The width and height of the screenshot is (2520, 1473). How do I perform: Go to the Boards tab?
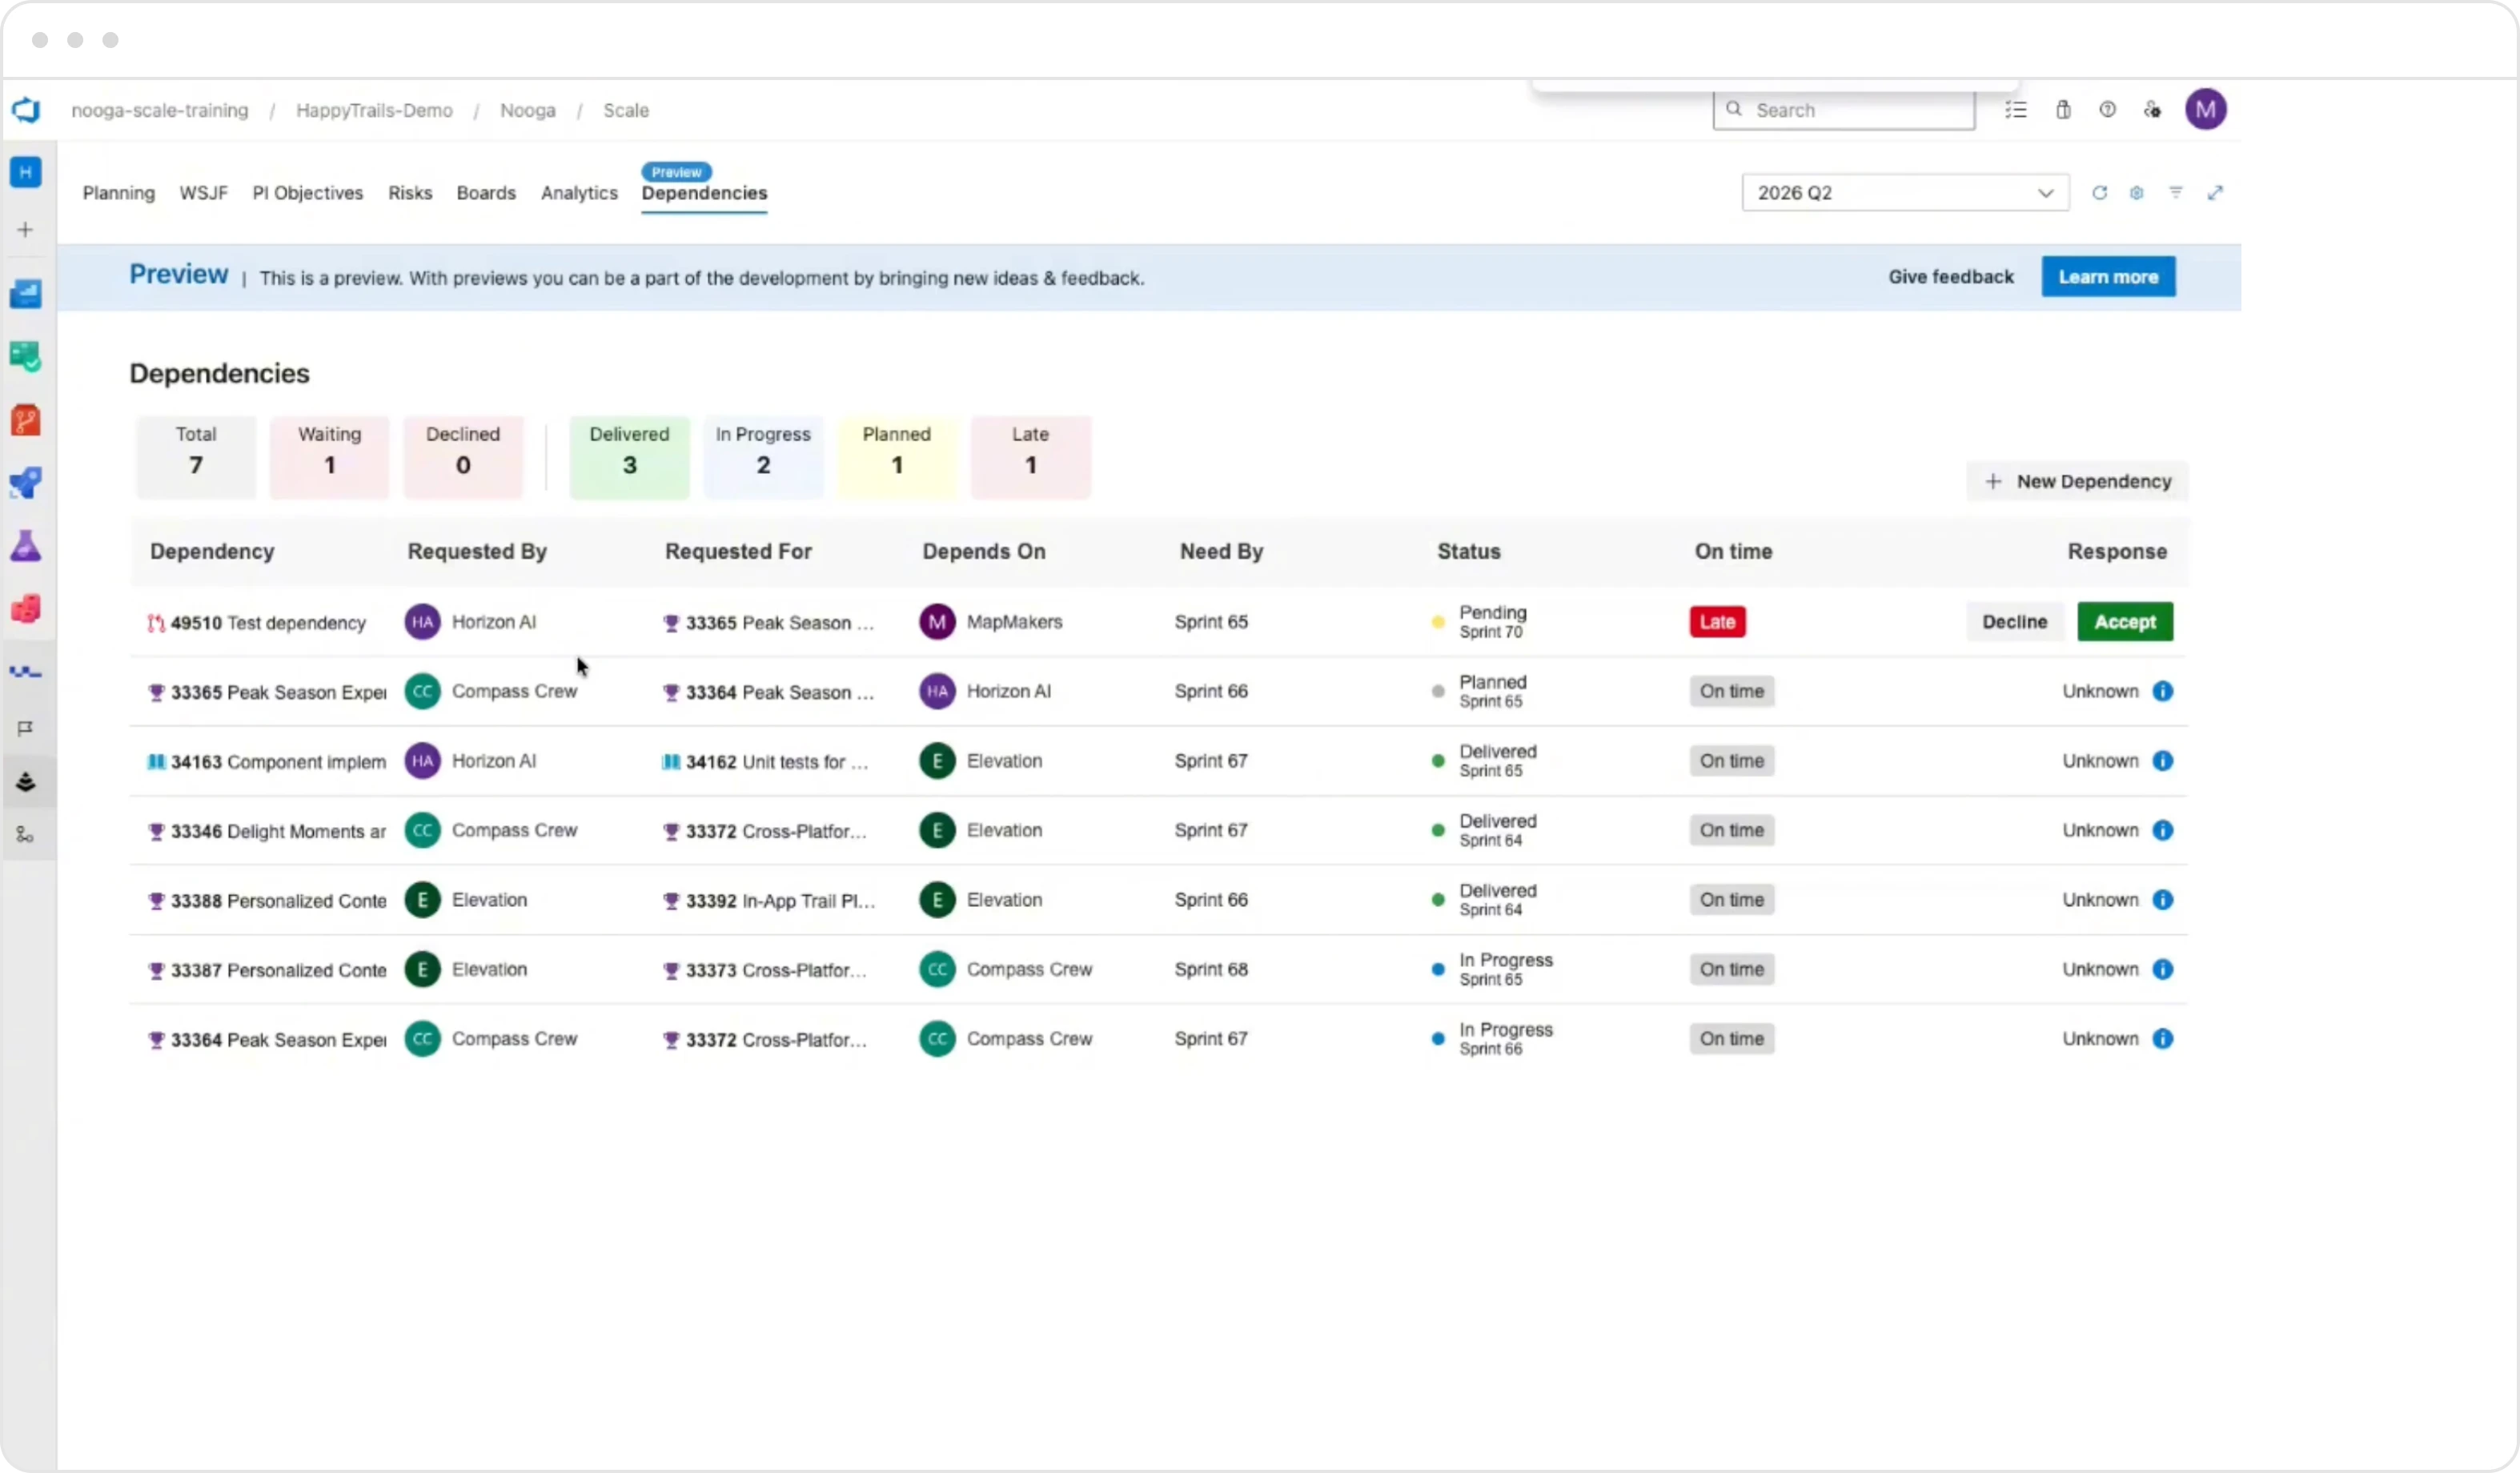pos(486,193)
